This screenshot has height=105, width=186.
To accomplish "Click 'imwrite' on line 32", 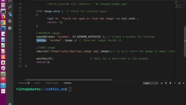I will point(42,51).
